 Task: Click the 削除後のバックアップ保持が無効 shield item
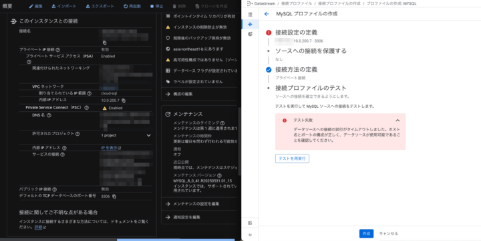198,38
